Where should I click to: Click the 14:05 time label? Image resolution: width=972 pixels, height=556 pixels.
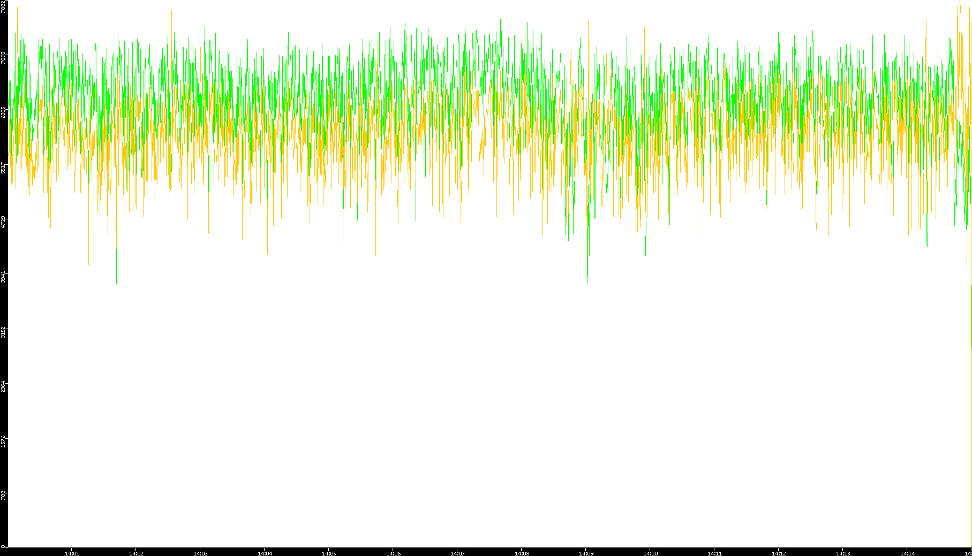pos(329,553)
